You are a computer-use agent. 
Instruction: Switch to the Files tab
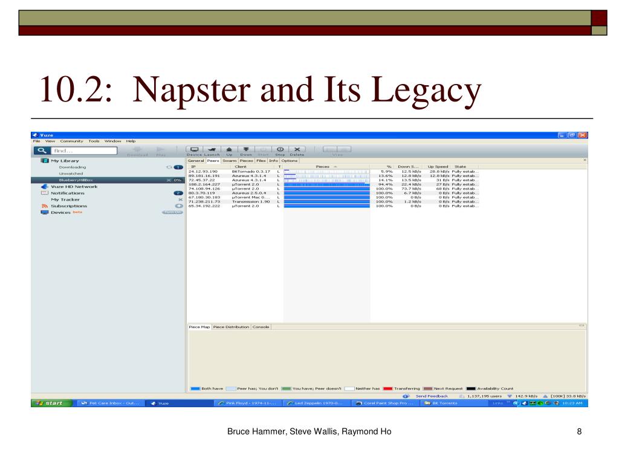click(261, 161)
